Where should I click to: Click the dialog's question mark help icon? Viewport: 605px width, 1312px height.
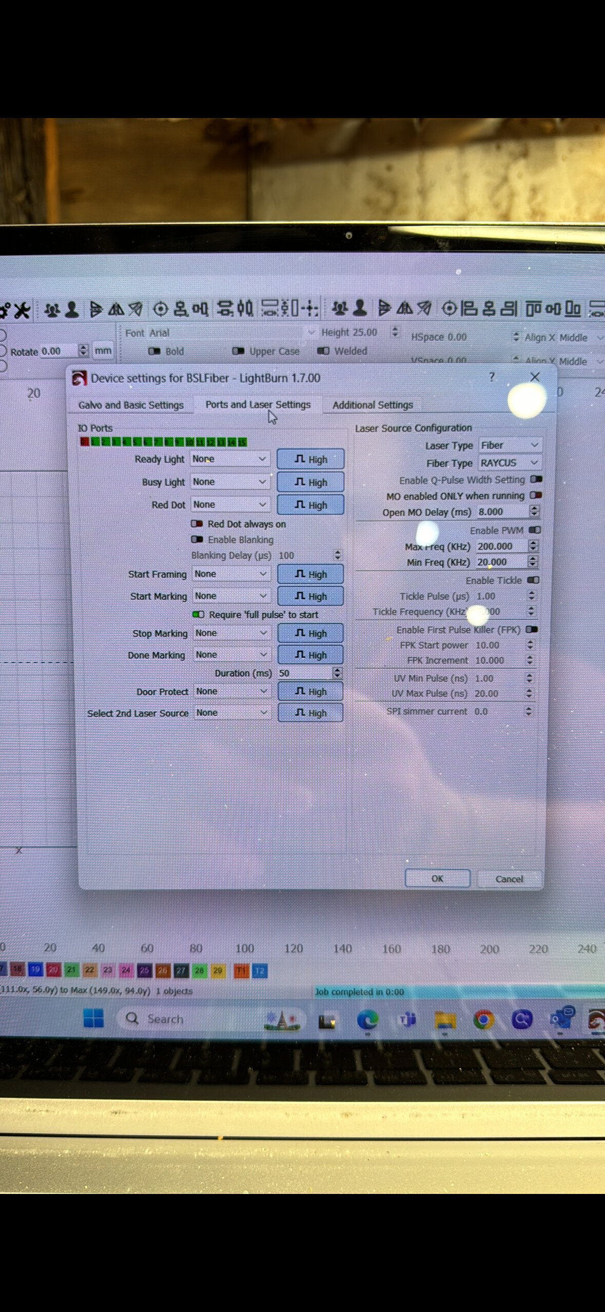(492, 377)
